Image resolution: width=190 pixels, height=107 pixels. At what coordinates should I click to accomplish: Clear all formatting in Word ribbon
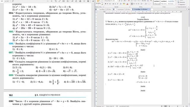129,1
